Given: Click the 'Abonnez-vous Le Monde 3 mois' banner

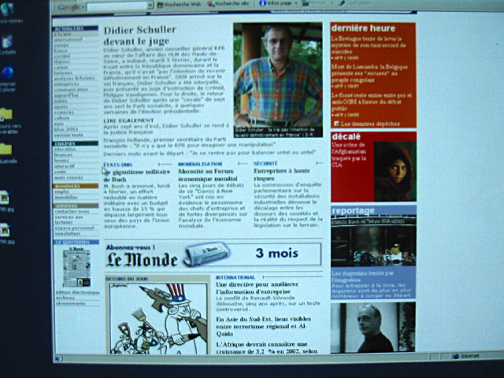Looking at the screenshot, I should 213,254.
